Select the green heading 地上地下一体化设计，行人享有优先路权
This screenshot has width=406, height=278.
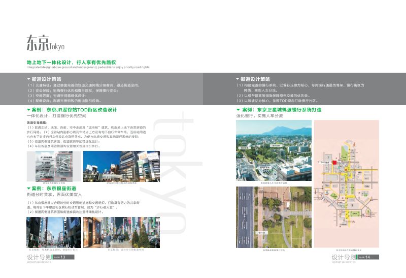point(72,62)
